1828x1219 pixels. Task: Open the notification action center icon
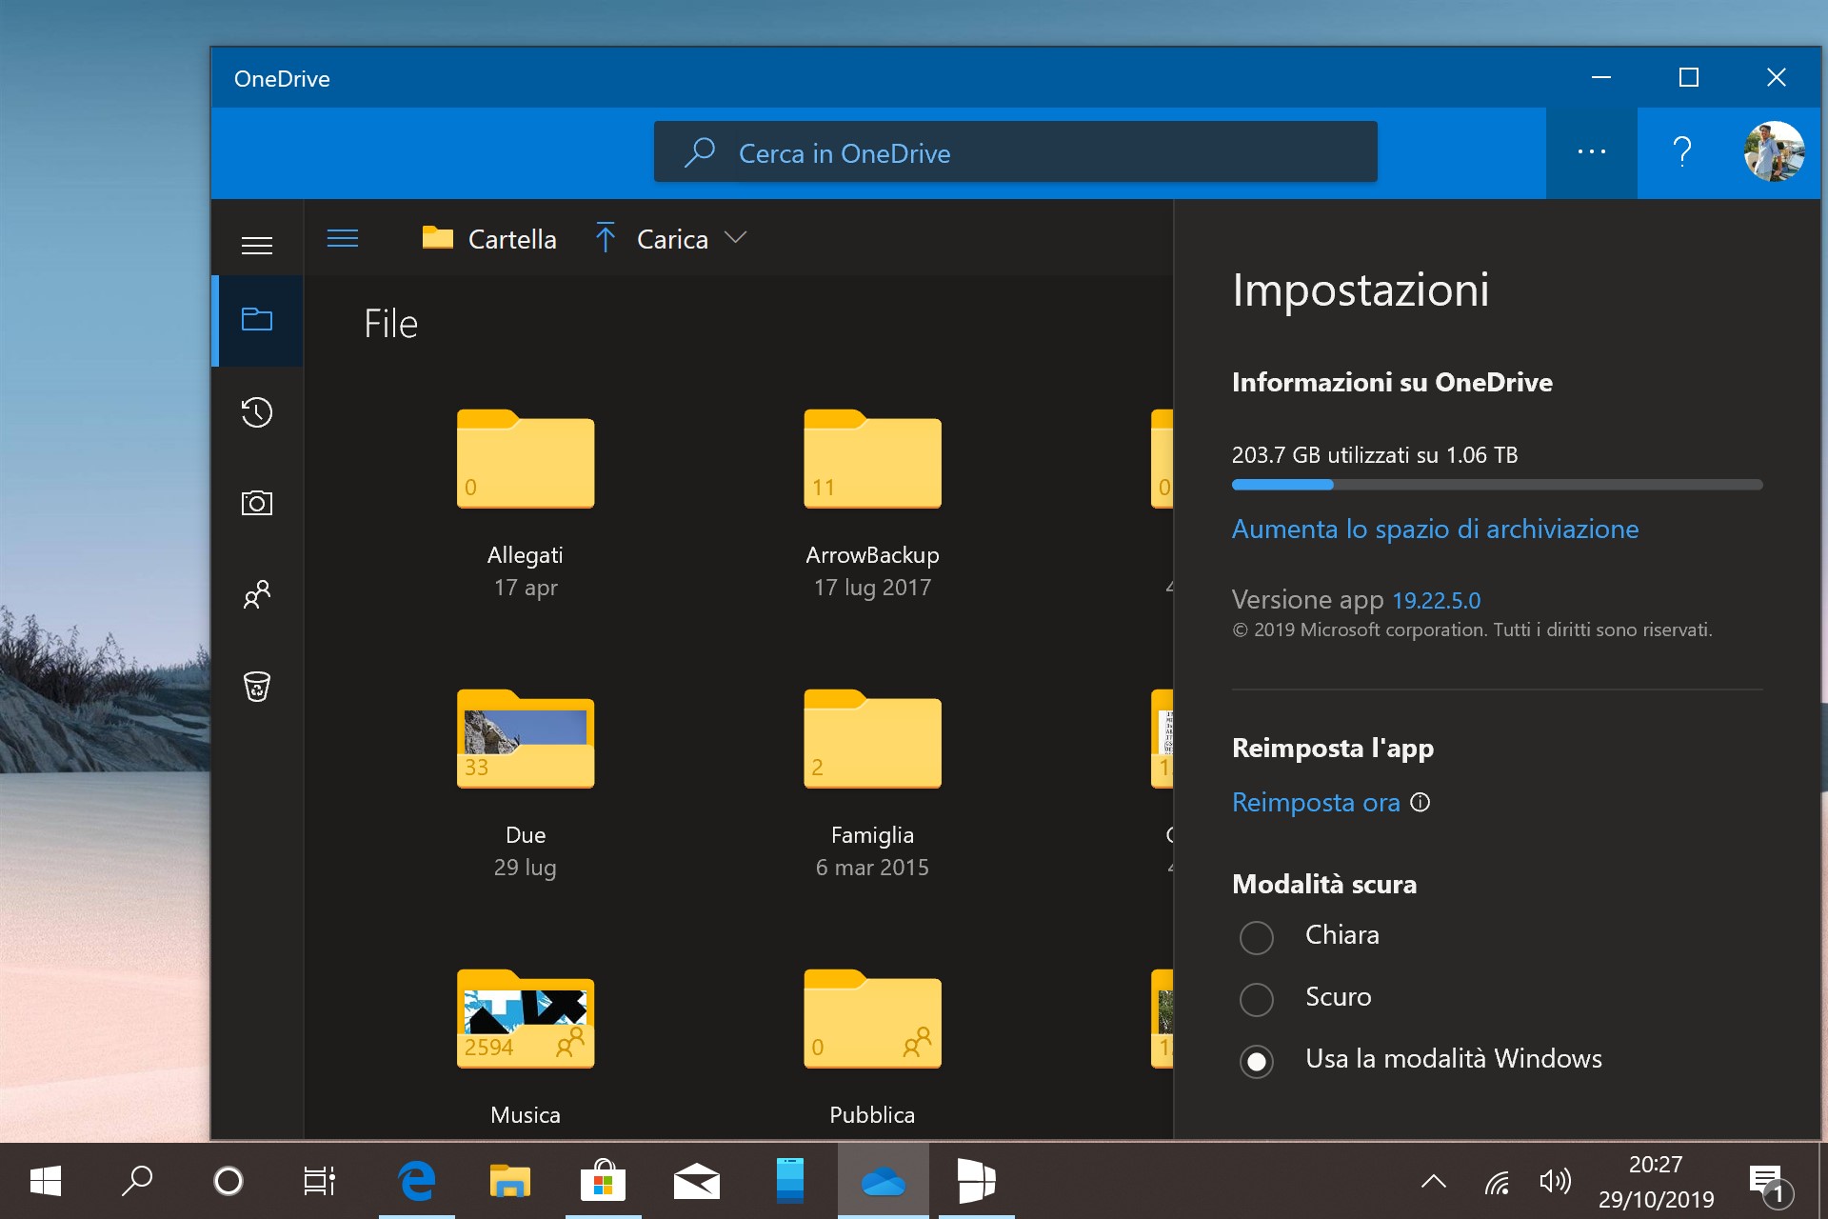click(x=1771, y=1185)
